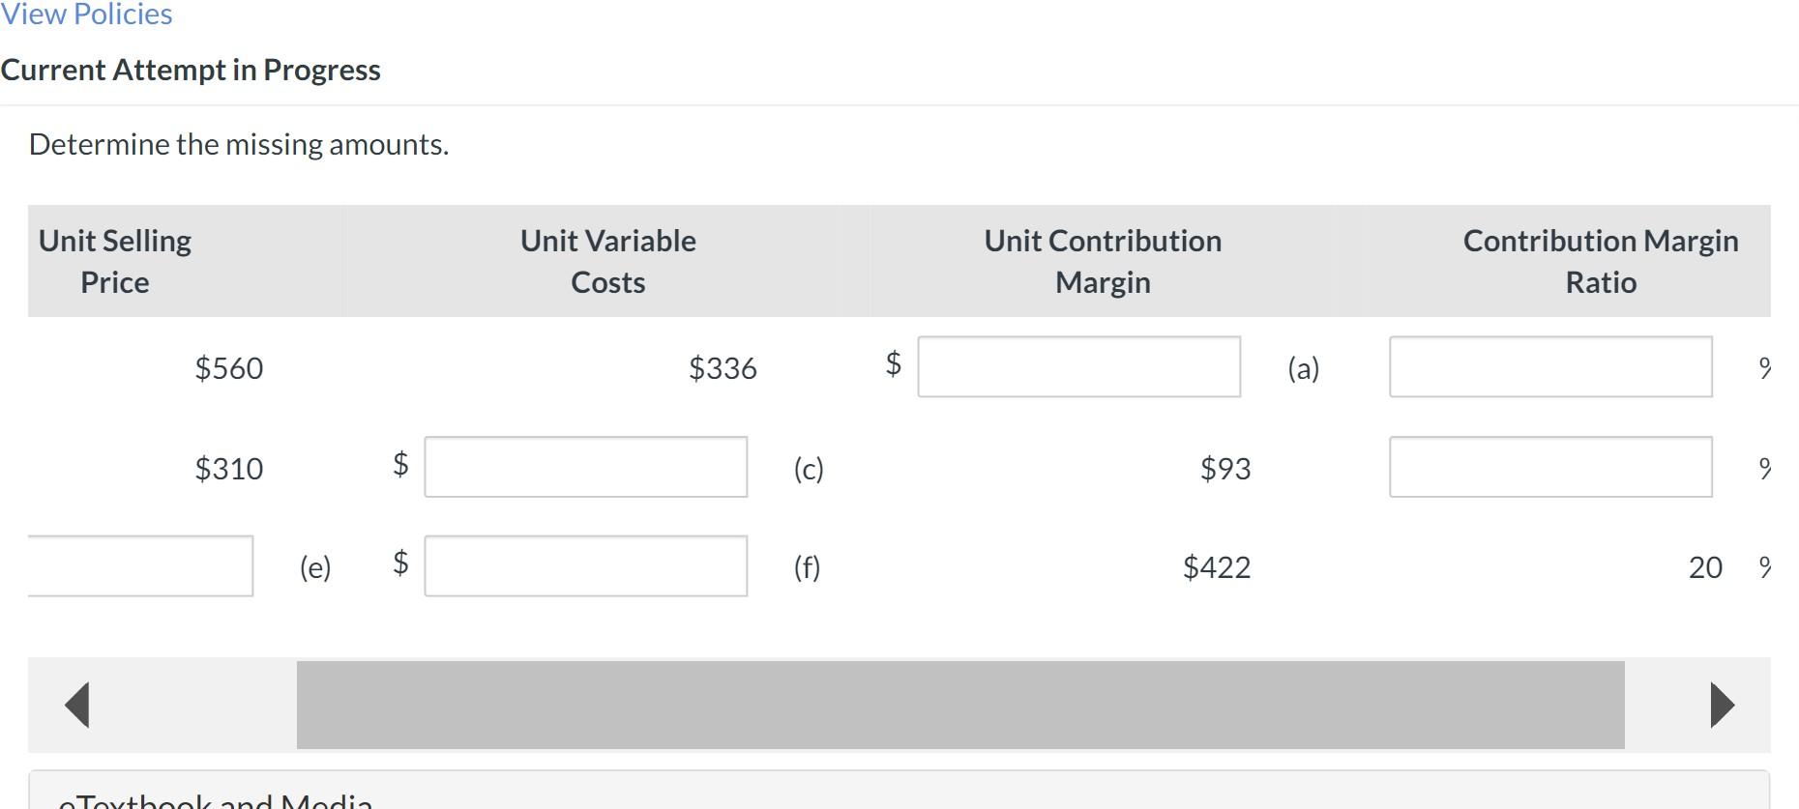Screen dimensions: 1799x809
Task: Click the right scroll arrow icon
Action: pyautogui.click(x=1721, y=704)
